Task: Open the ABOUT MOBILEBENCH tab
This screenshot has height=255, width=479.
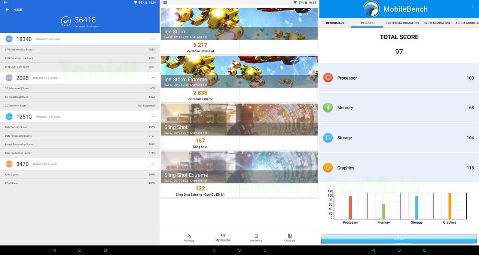Action: click(x=467, y=23)
